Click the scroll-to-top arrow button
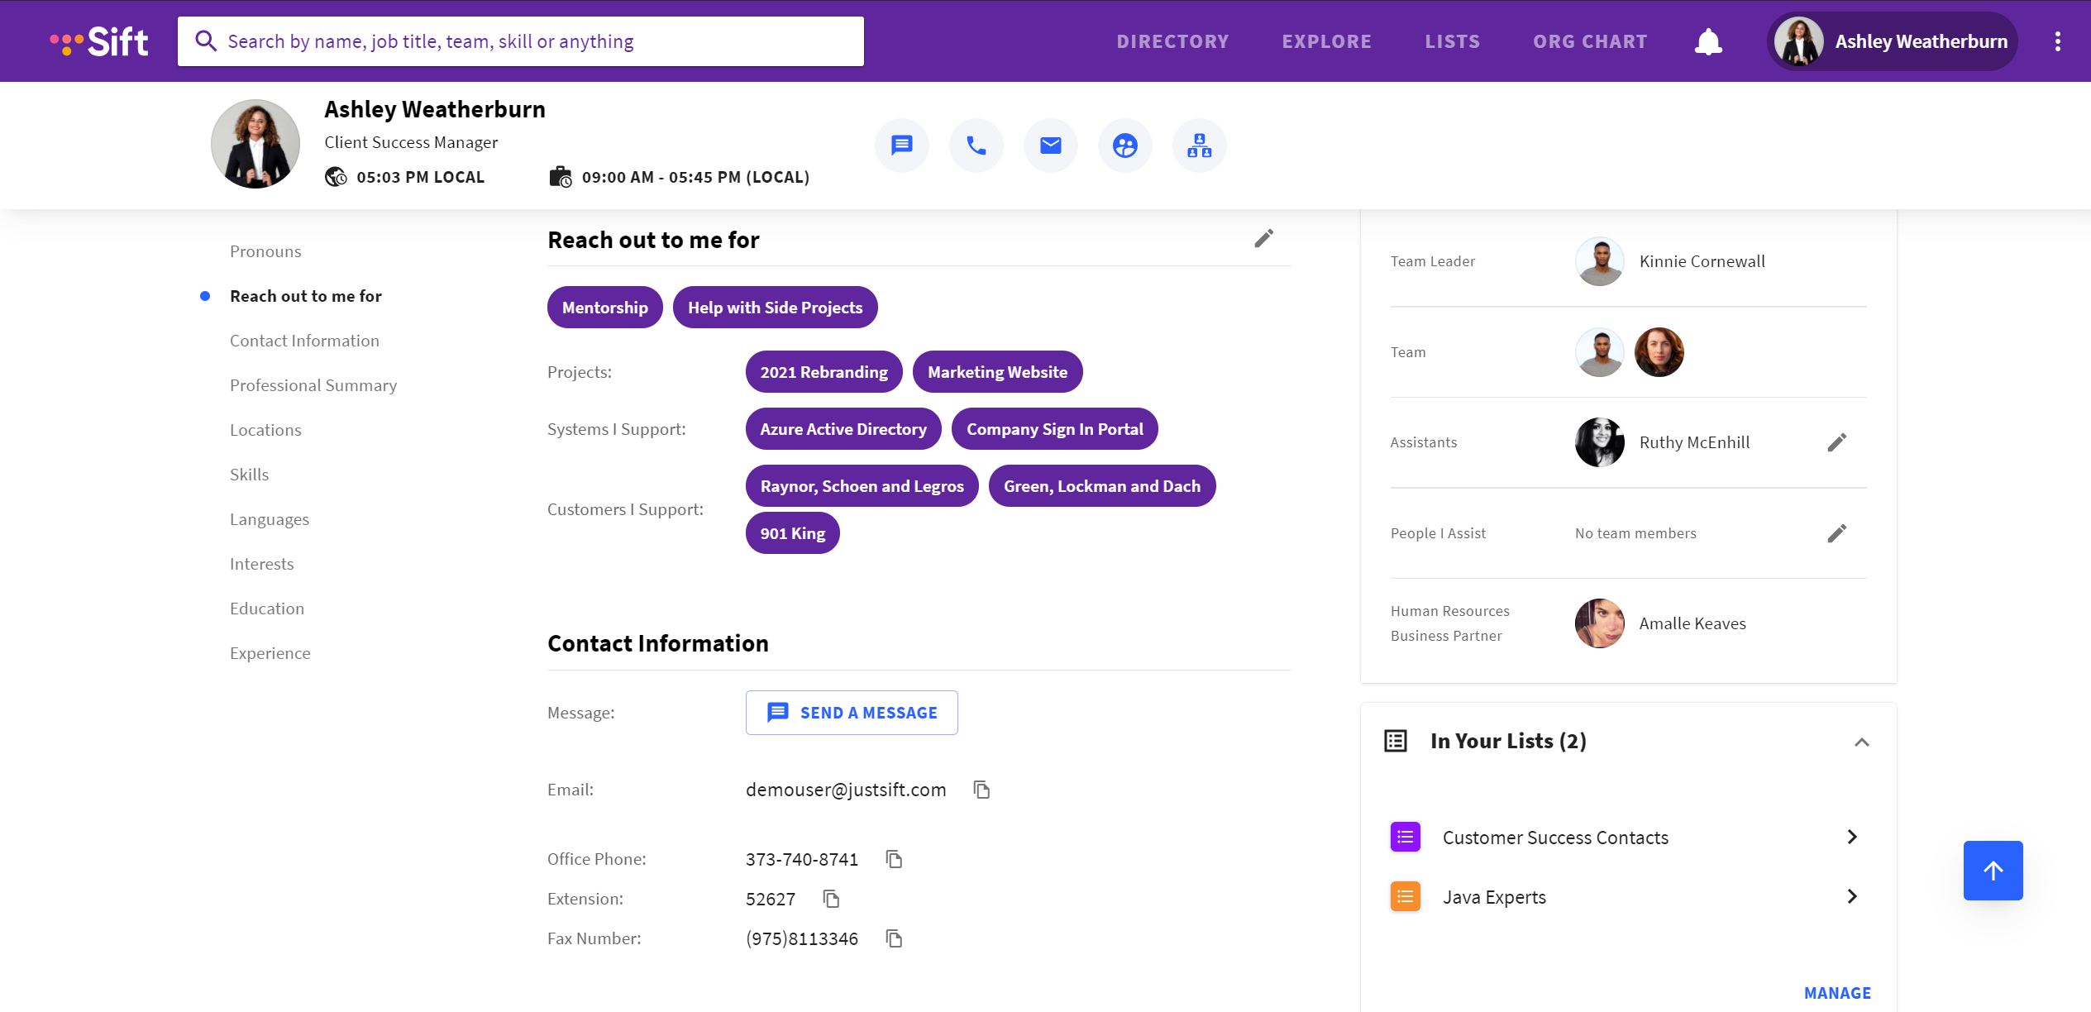This screenshot has height=1012, width=2091. (x=1992, y=870)
